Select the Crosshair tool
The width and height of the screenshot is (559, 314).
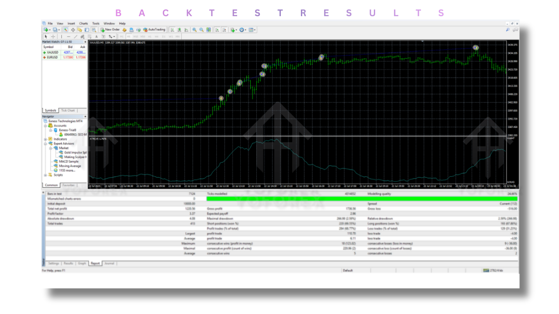[53, 37]
